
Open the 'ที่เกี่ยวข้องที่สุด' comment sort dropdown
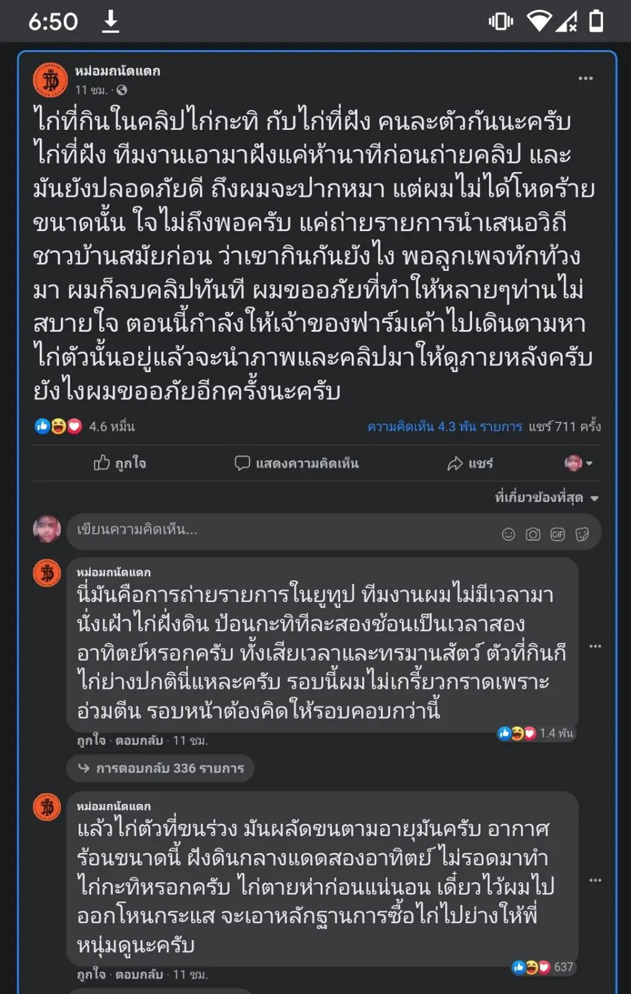coord(546,498)
